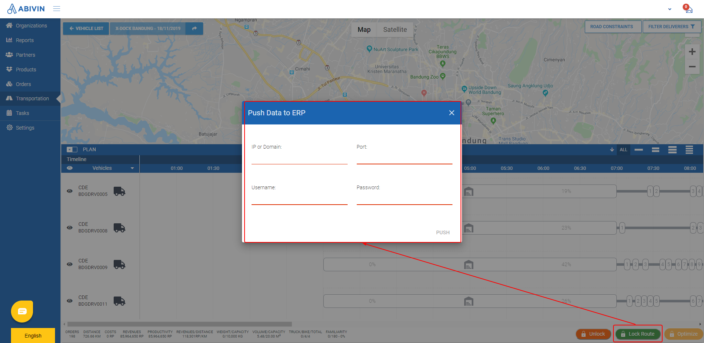
Task: Click the Lock Route button
Action: pyautogui.click(x=638, y=334)
